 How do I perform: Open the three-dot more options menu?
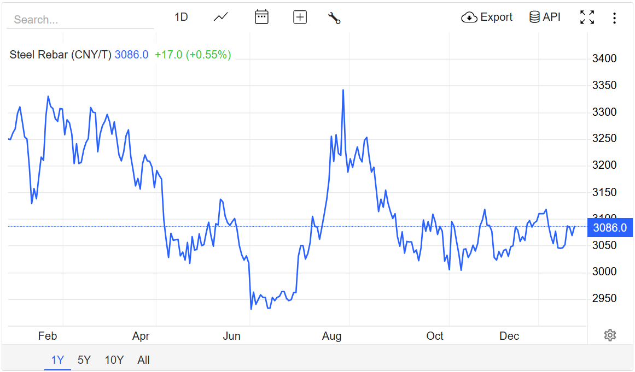[x=614, y=18]
